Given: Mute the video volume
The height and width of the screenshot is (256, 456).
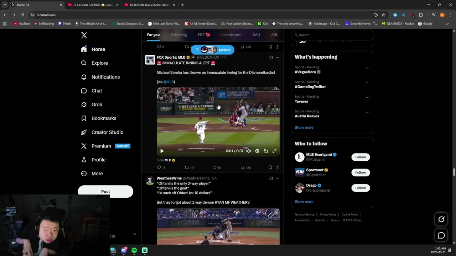Looking at the screenshot, I should [249, 151].
